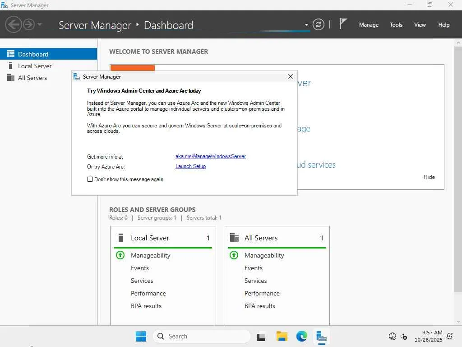The width and height of the screenshot is (462, 347).
Task: Open Task View from taskbar
Action: click(261, 336)
